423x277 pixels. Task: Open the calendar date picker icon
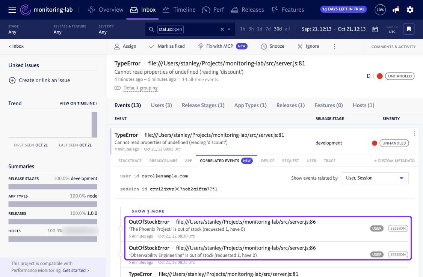[375, 29]
